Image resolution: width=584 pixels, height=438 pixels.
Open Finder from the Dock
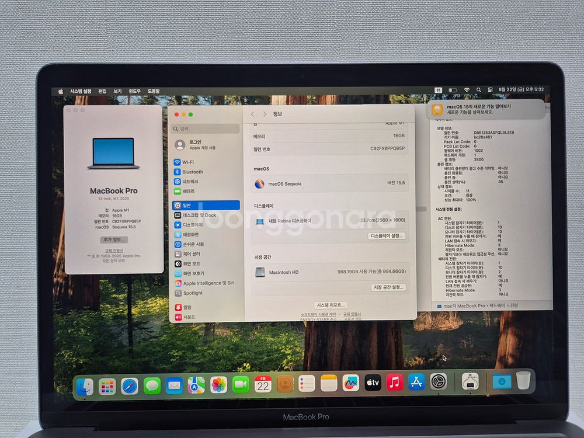click(85, 386)
